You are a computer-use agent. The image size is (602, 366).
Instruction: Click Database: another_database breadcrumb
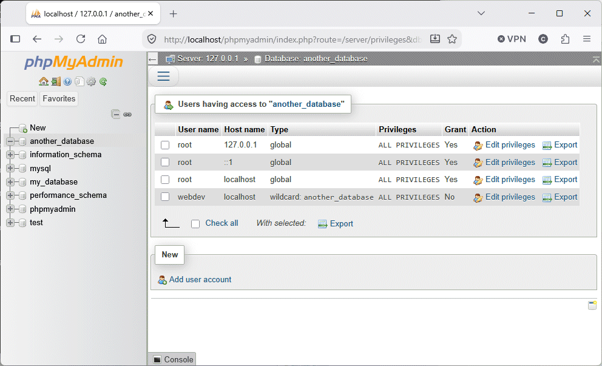click(x=316, y=59)
